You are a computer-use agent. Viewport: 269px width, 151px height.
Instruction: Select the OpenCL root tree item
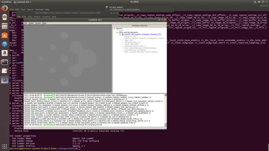click(120, 29)
